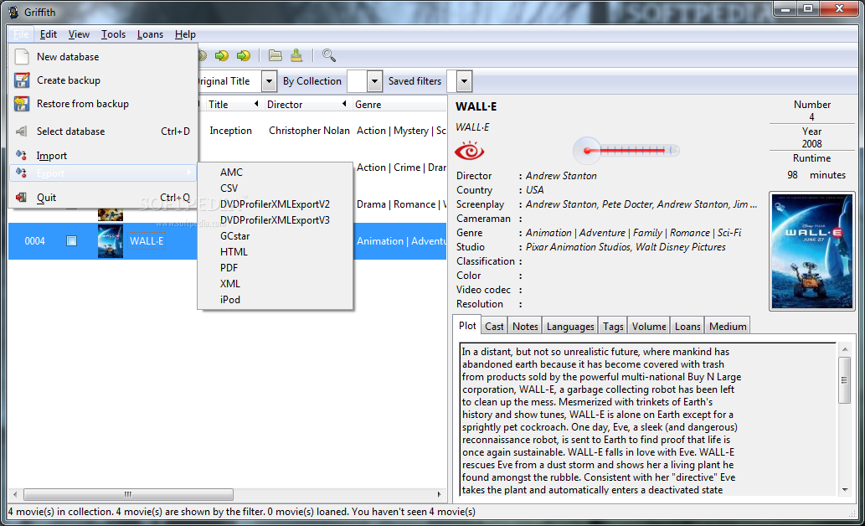
Task: Click the plot scrollbar down arrow
Action: point(844,490)
